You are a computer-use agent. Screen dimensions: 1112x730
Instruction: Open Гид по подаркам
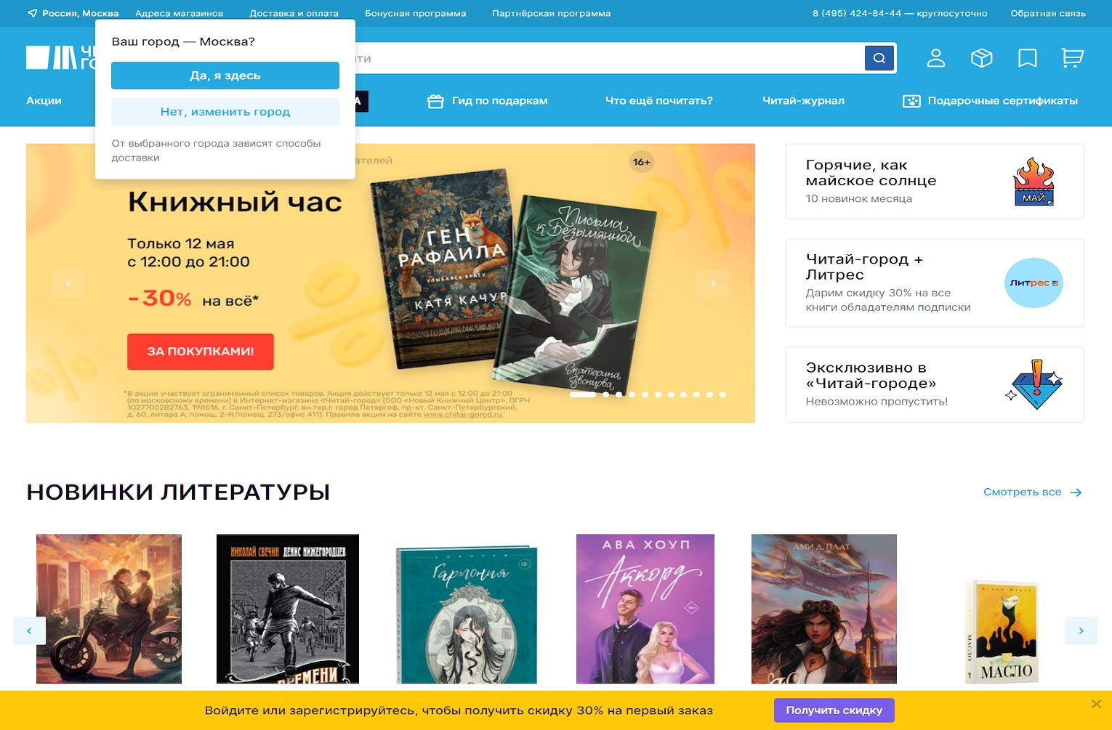[x=500, y=101]
